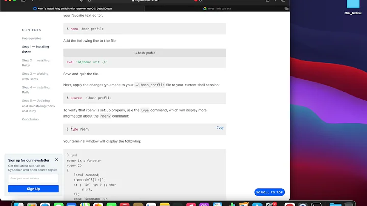
Task: Jump to Step 3 — Working with Gems
Action: coord(35,76)
